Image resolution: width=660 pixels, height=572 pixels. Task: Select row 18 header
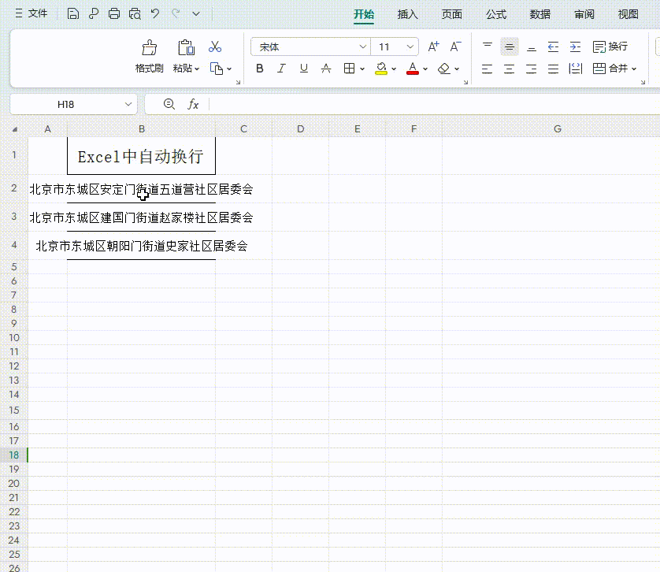tap(14, 455)
